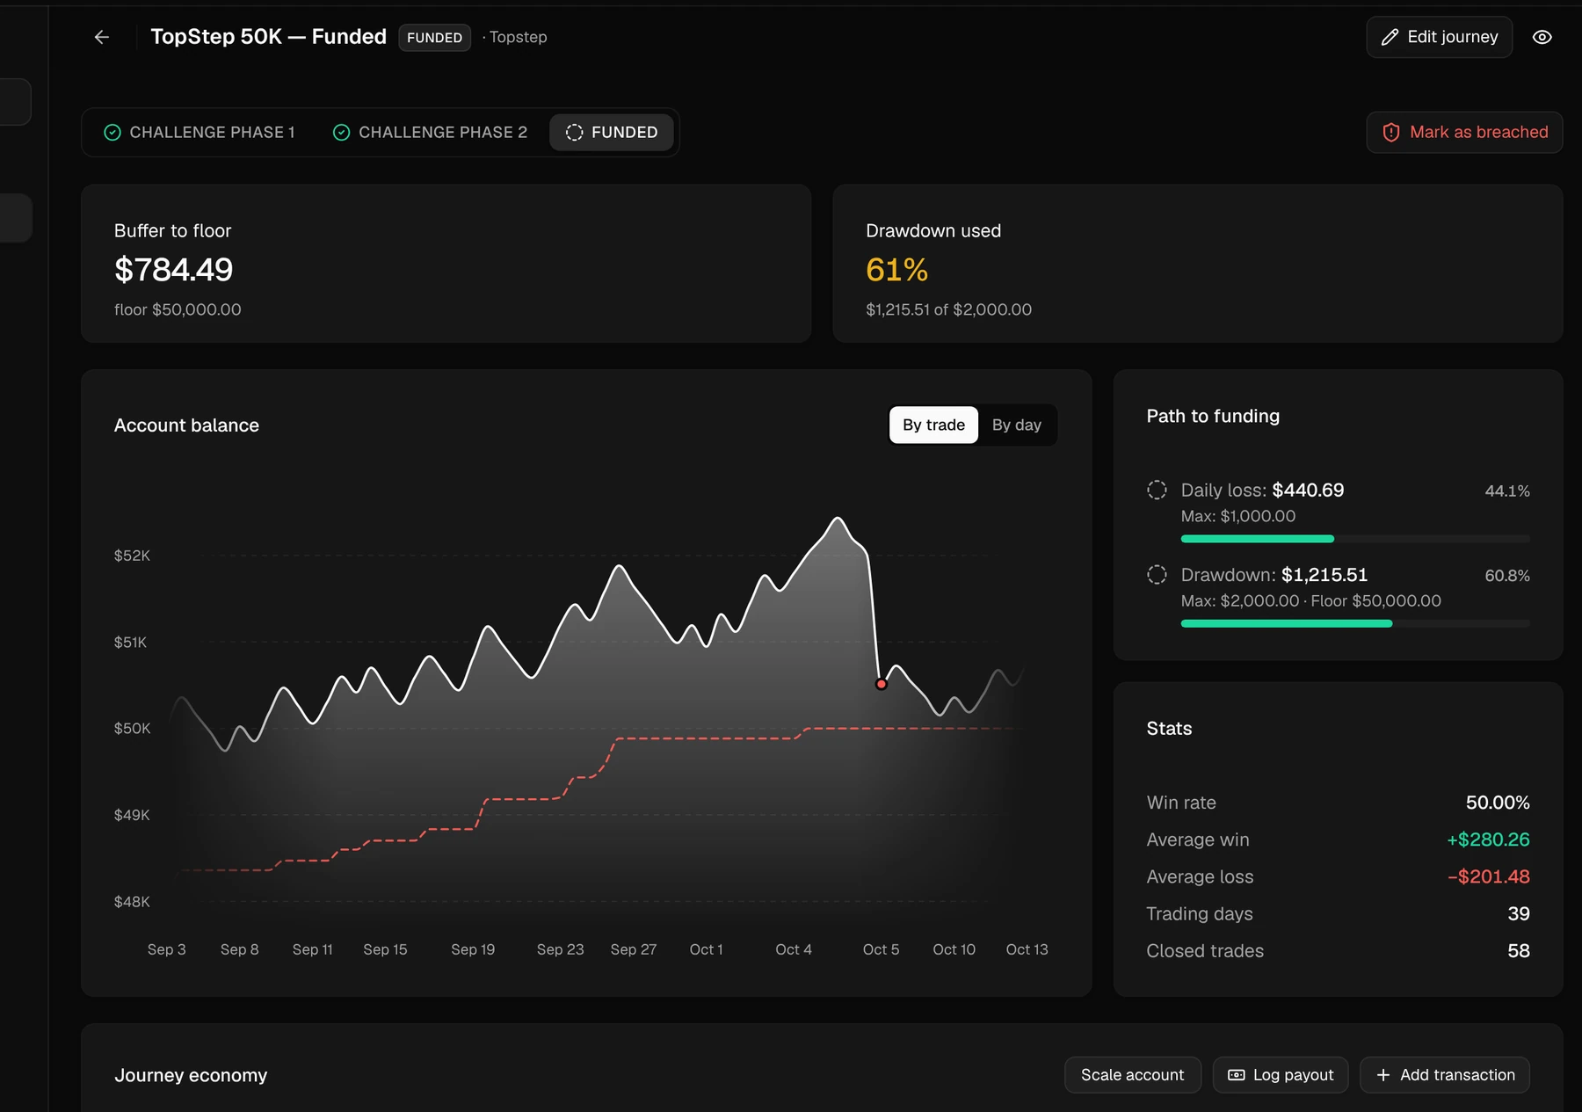Click the 61% drawdown used value
Image resolution: width=1582 pixels, height=1112 pixels.
point(896,270)
